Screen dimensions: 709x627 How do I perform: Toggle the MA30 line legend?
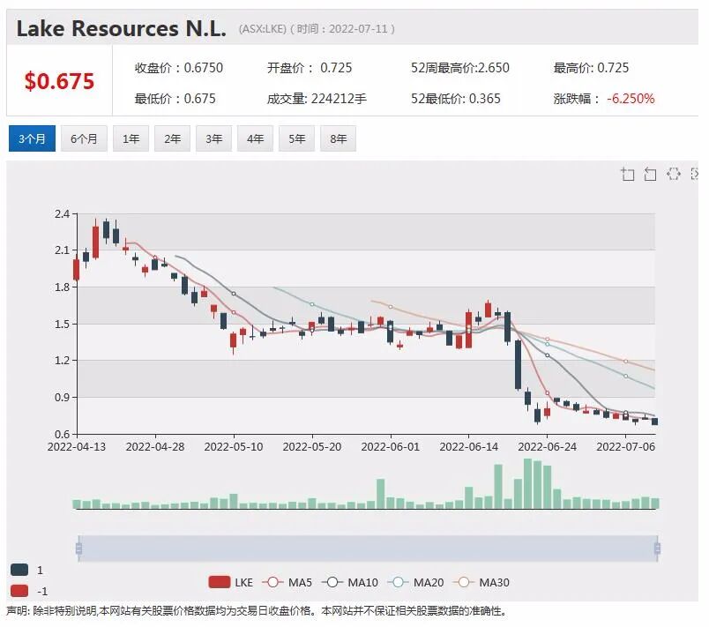coord(481,582)
